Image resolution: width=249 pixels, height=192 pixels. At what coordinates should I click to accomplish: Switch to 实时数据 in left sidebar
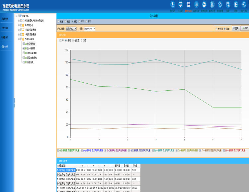coord(5,19)
